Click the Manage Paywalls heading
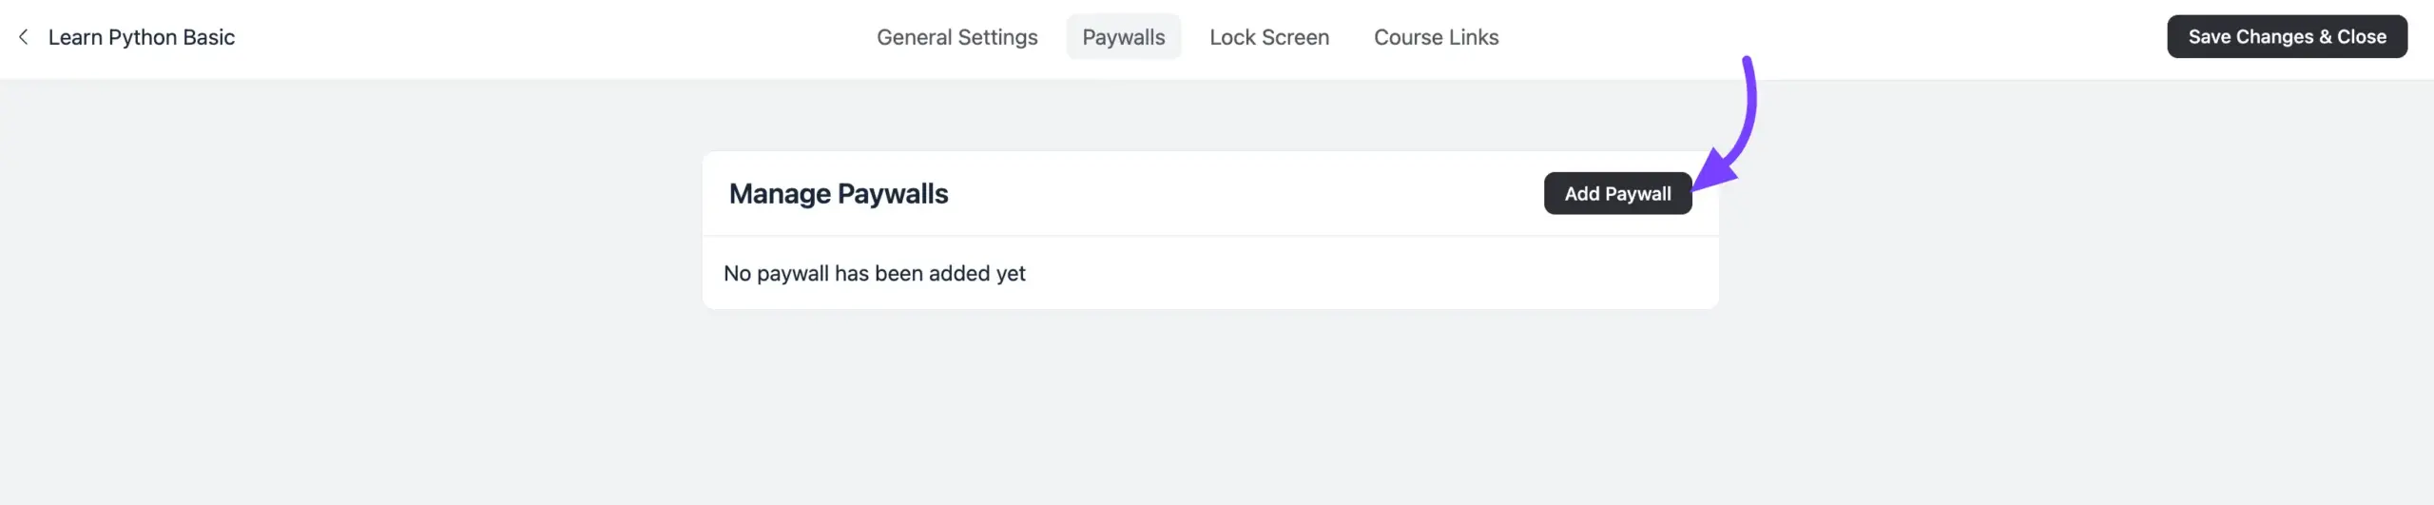Viewport: 2434px width, 505px height. (x=838, y=194)
